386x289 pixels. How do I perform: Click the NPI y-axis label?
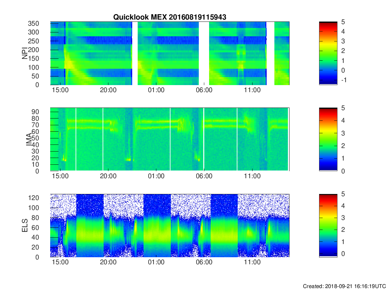click(x=24, y=53)
